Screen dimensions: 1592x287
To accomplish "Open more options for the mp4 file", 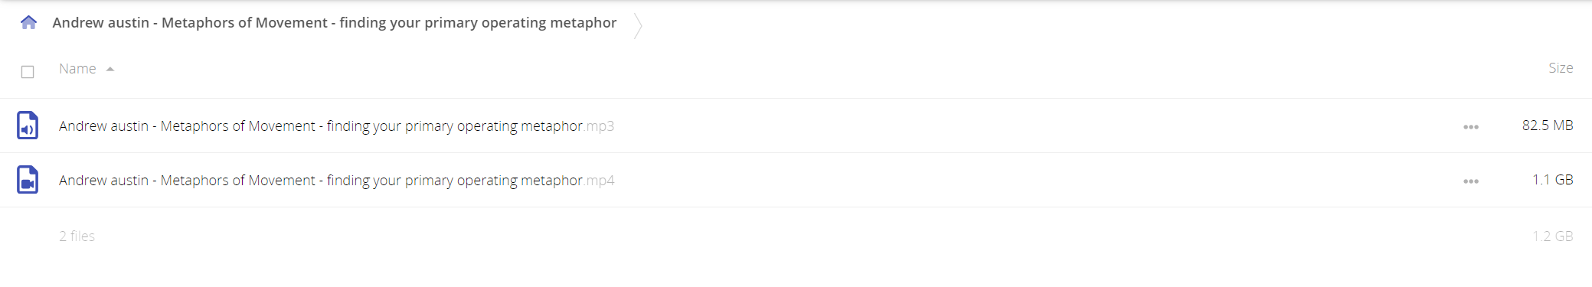I will tap(1471, 181).
